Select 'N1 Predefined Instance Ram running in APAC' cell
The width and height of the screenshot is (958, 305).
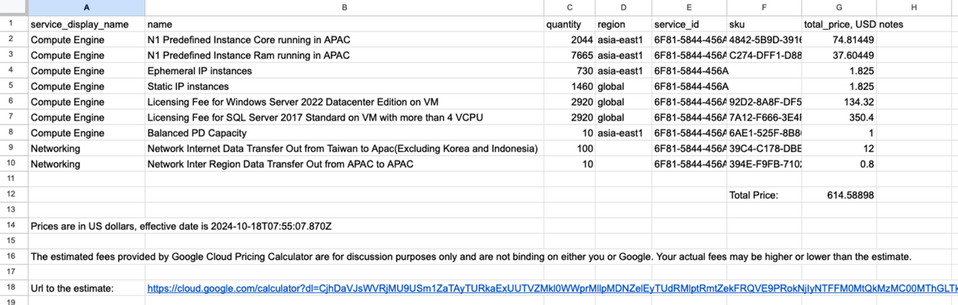click(344, 55)
